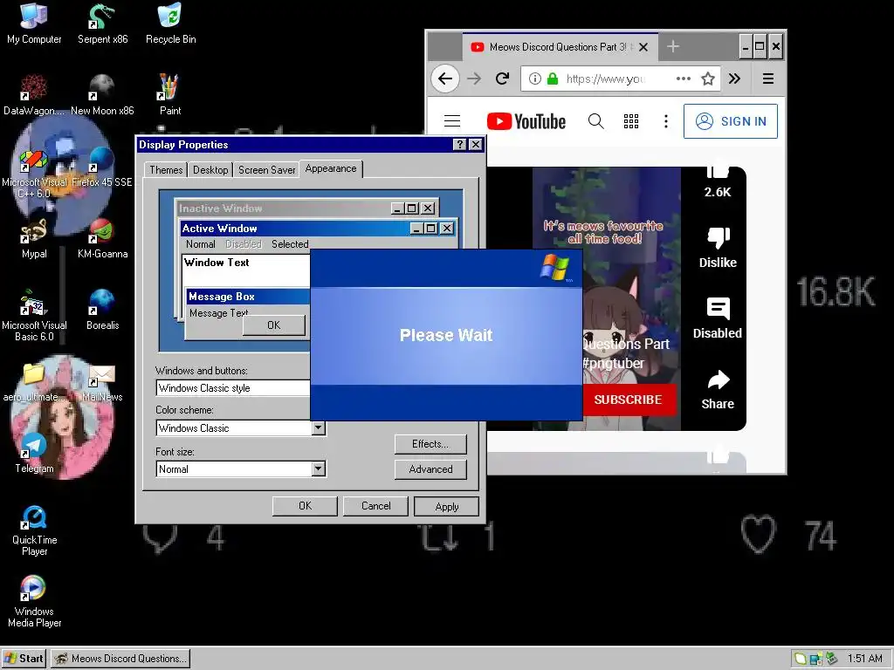Open YouTube settings three-dot menu
This screenshot has height=670, width=894.
(x=665, y=120)
